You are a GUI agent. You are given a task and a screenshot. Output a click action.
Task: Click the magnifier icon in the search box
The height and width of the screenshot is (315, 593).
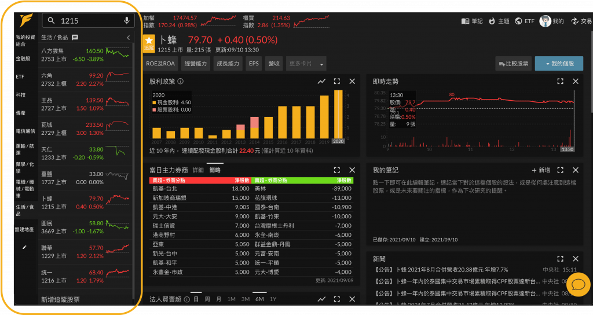[x=52, y=20]
